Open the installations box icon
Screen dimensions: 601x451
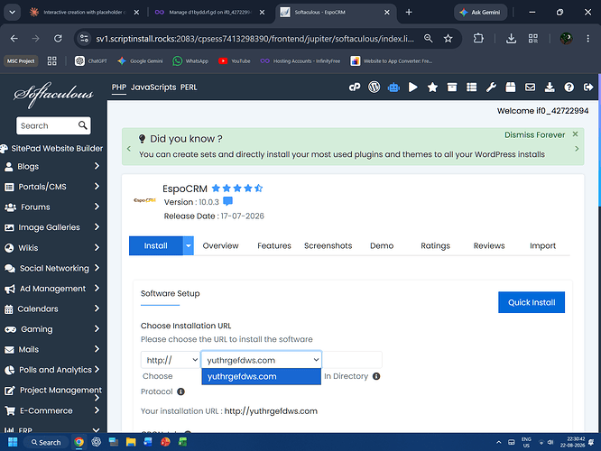coord(452,87)
